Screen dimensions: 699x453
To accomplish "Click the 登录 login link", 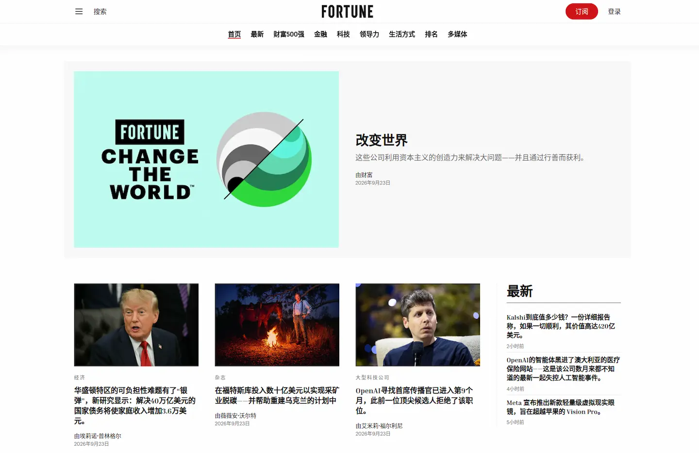I will pos(615,12).
